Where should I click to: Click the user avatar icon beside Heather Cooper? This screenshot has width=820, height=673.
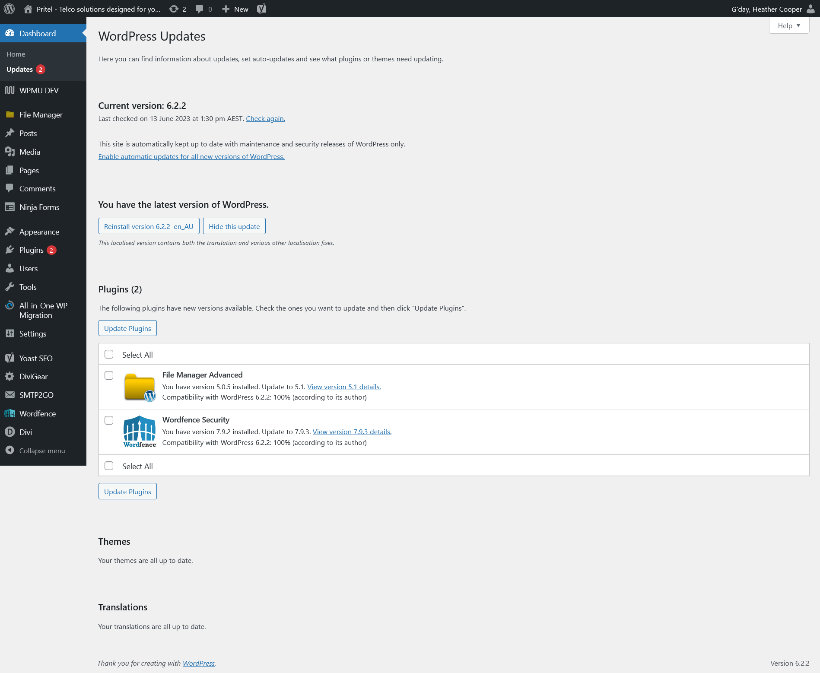[x=810, y=9]
